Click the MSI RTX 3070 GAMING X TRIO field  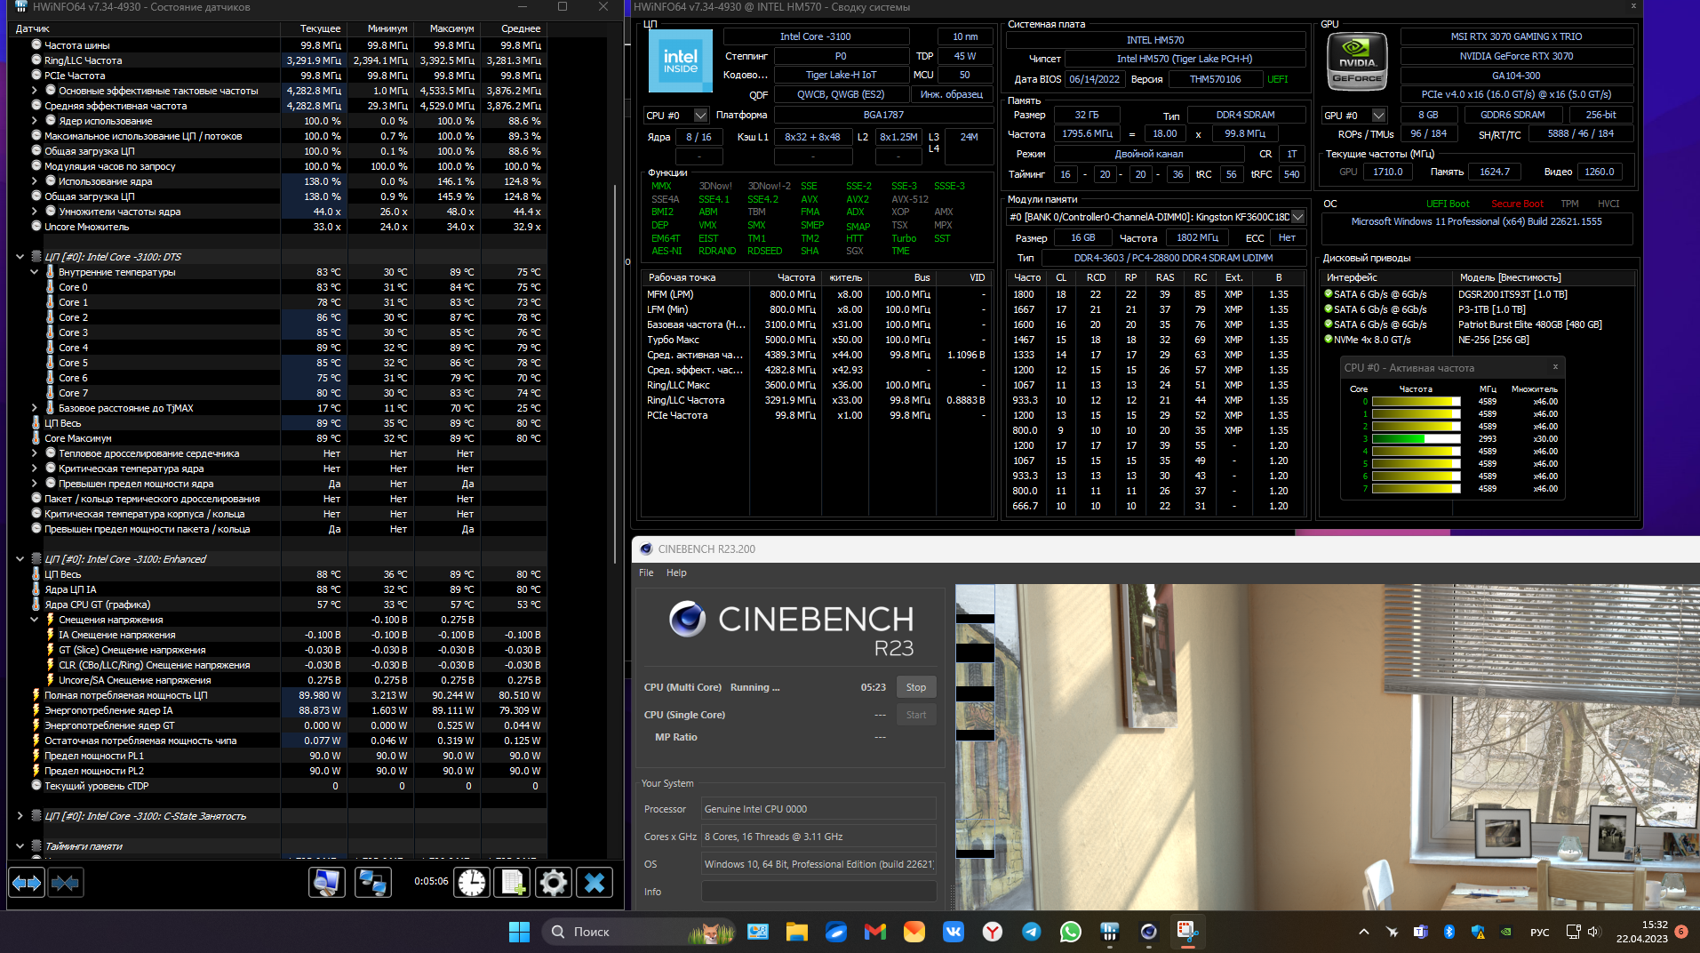(1516, 36)
